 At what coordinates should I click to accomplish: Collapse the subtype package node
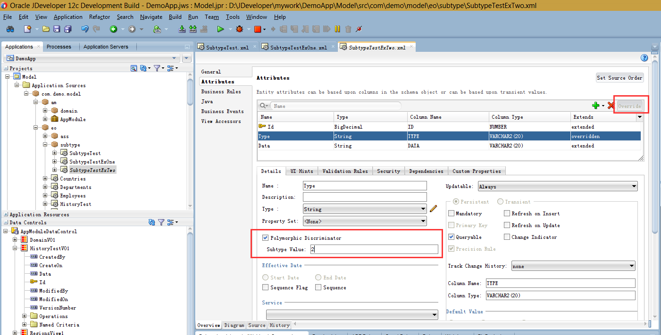[45, 145]
